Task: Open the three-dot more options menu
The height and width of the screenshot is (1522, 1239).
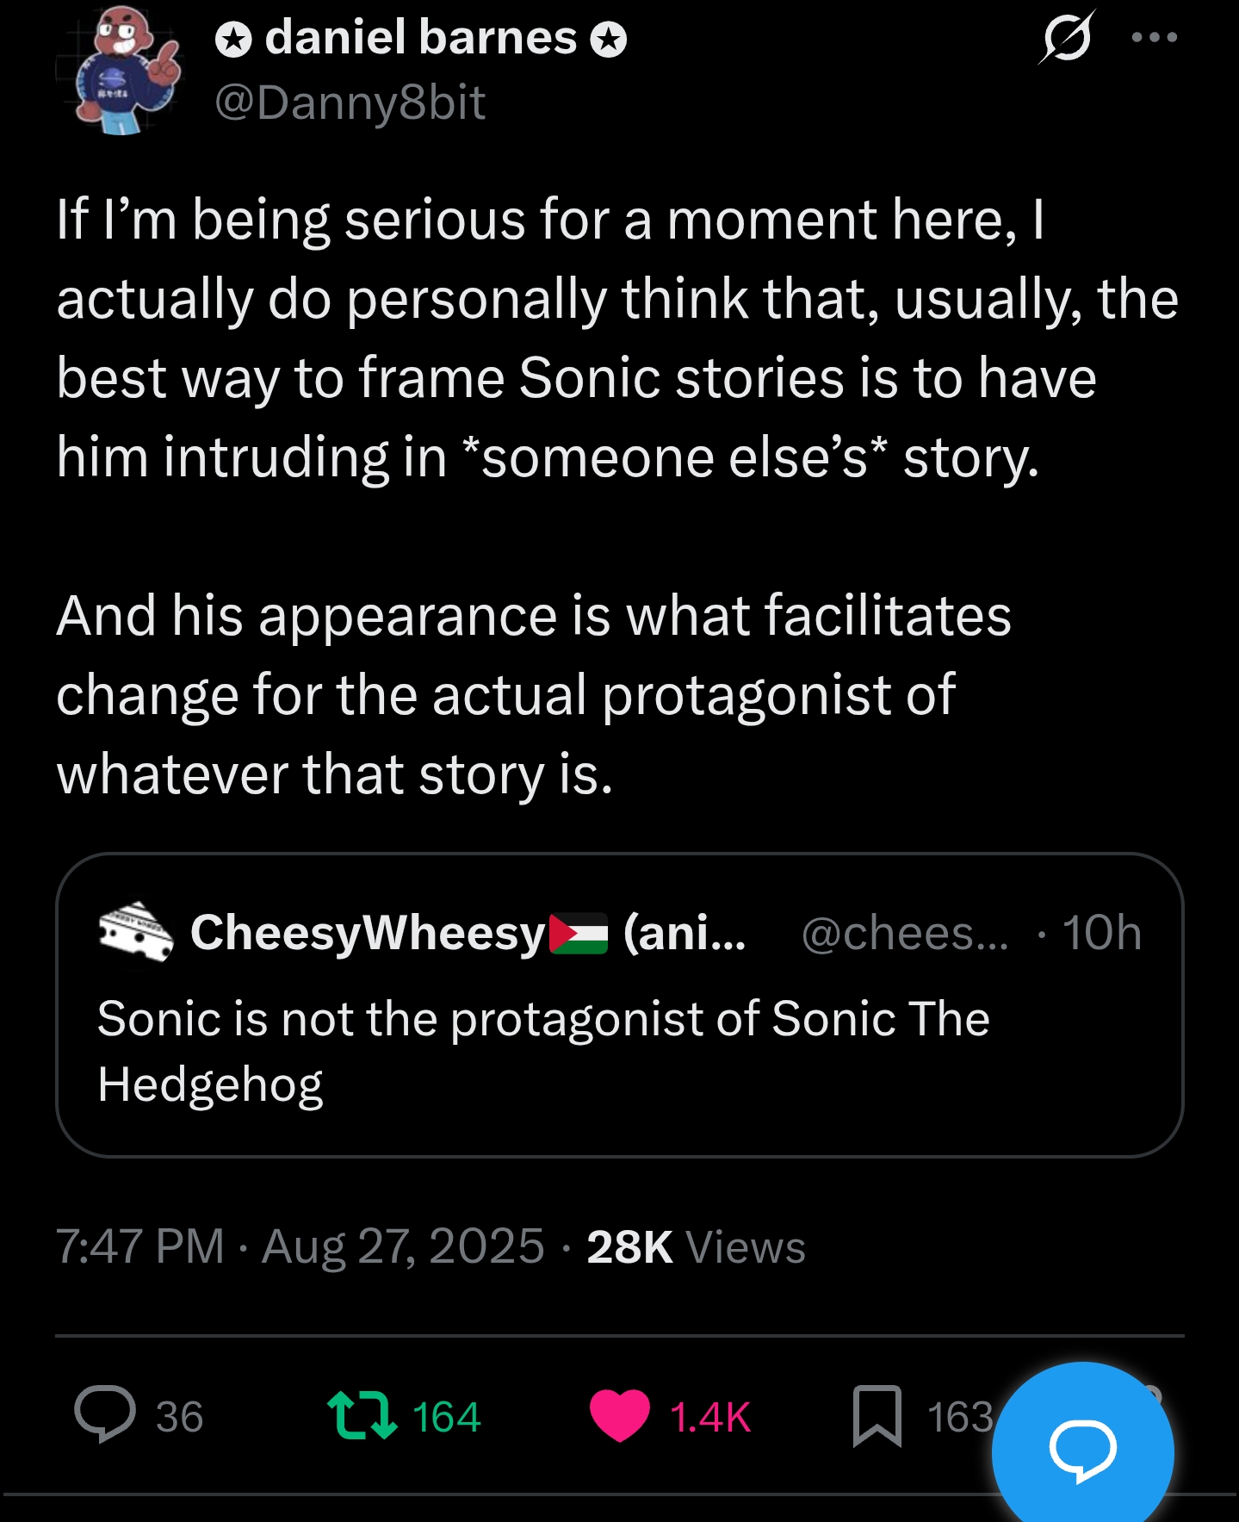Action: pyautogui.click(x=1154, y=37)
